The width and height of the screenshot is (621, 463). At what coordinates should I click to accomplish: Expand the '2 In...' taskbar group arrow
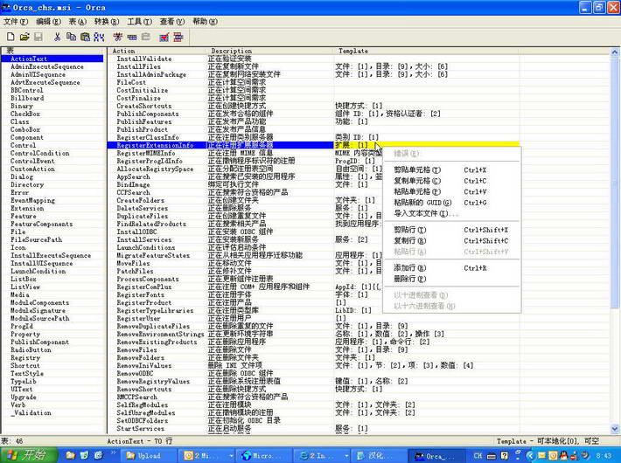(346, 456)
